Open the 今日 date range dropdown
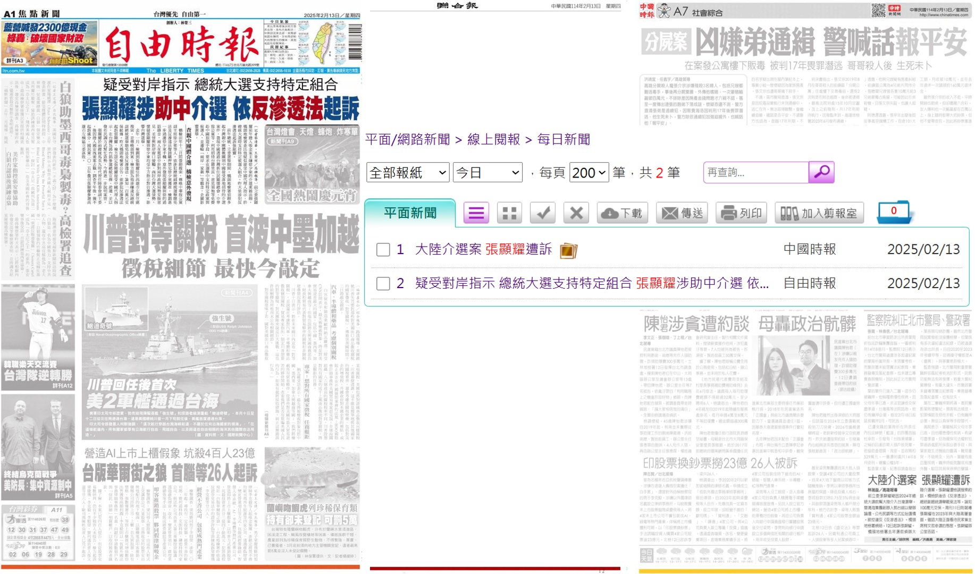The image size is (975, 574). pos(488,173)
